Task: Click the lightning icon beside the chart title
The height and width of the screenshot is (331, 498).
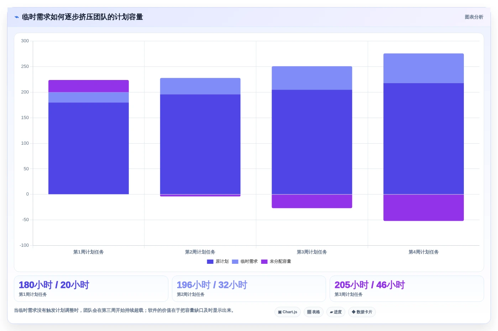Action: pyautogui.click(x=17, y=17)
